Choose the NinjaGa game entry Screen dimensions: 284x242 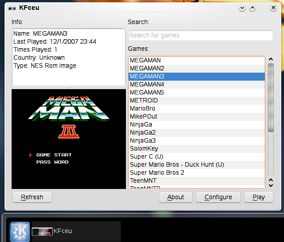[x=196, y=124]
